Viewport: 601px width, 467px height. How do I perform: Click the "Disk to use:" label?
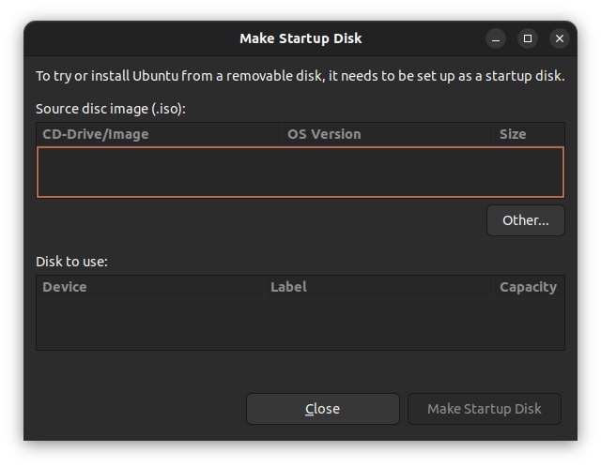click(72, 262)
